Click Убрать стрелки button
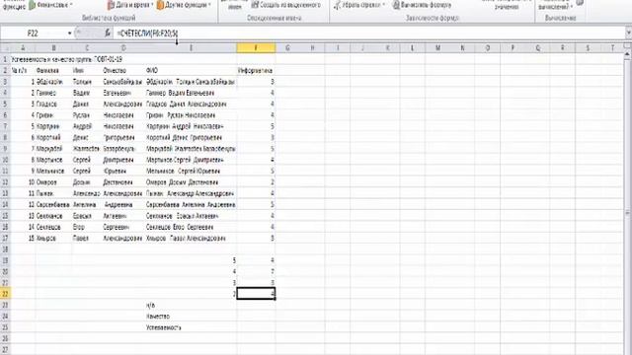 pos(359,5)
